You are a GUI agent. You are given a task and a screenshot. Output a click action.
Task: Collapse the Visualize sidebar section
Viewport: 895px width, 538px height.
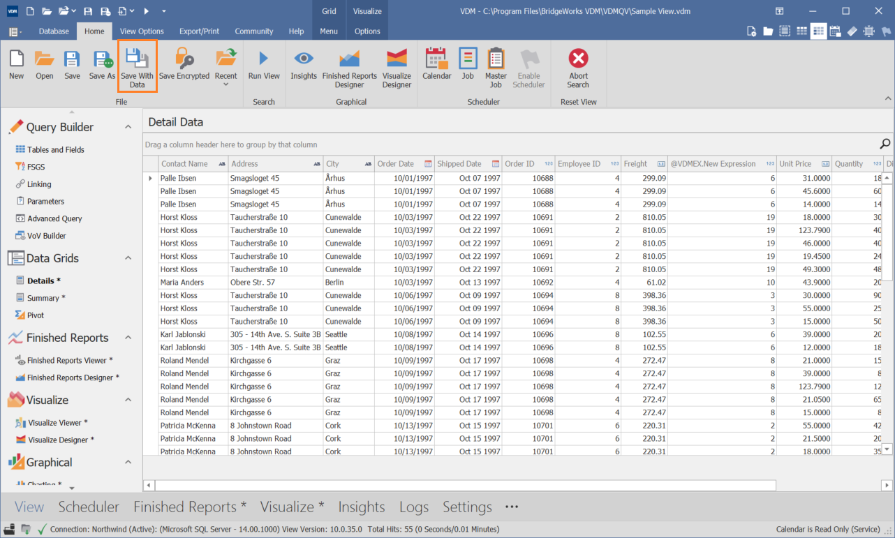click(x=128, y=400)
